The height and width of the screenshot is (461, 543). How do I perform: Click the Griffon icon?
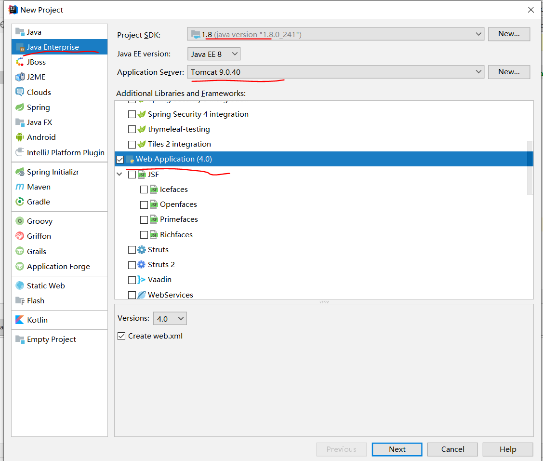coord(20,236)
